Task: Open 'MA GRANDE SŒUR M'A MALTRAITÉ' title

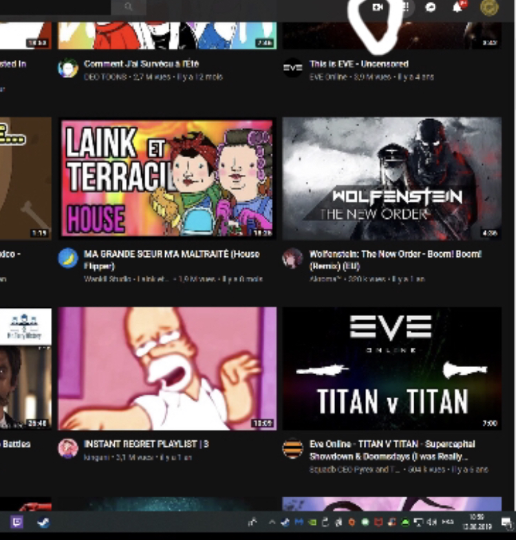Action: pos(172,260)
